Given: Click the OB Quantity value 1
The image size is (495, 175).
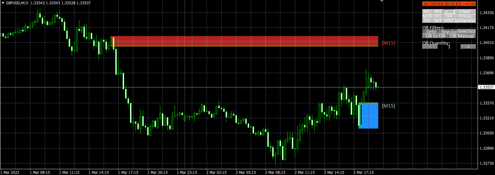Looking at the screenshot, I should coord(449,47).
